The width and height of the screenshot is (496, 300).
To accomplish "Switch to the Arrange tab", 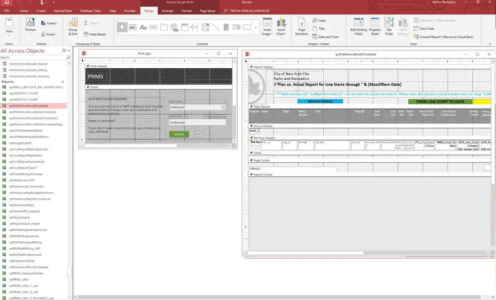I will click(167, 11).
